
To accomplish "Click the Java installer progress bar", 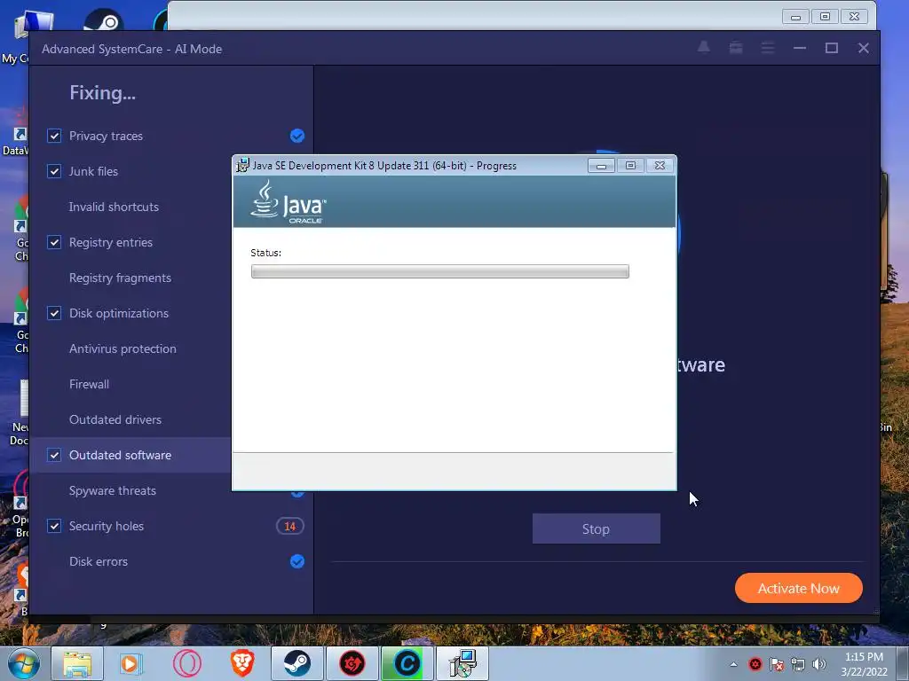I will (440, 271).
